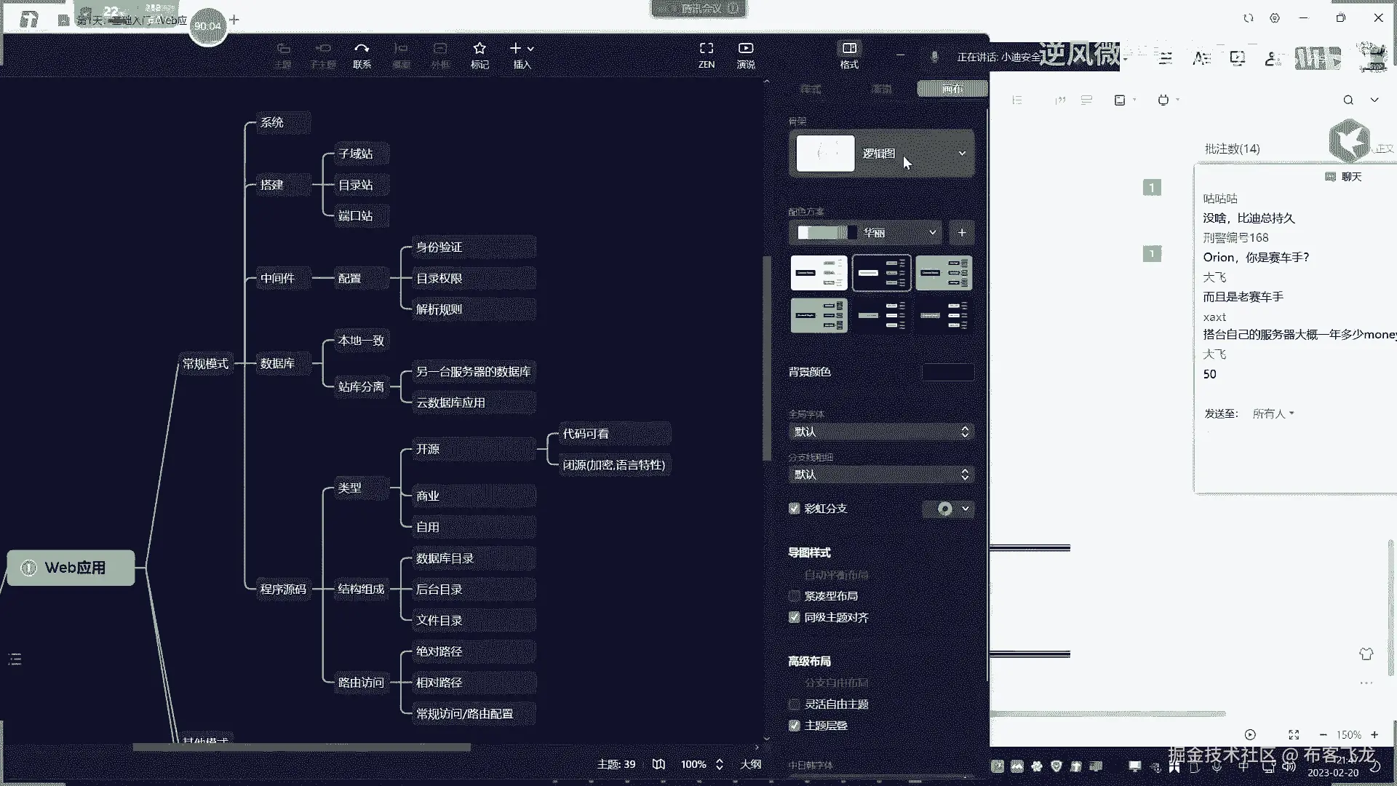Screen dimensions: 1397x786
Task: Uncheck the 彩虹分支 checkbox
Action: [x=795, y=509]
